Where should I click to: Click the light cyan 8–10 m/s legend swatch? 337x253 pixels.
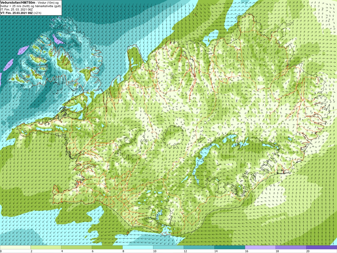click(138, 247)
